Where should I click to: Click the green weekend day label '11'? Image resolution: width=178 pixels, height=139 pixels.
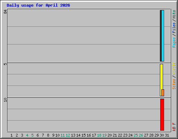pos(63,135)
